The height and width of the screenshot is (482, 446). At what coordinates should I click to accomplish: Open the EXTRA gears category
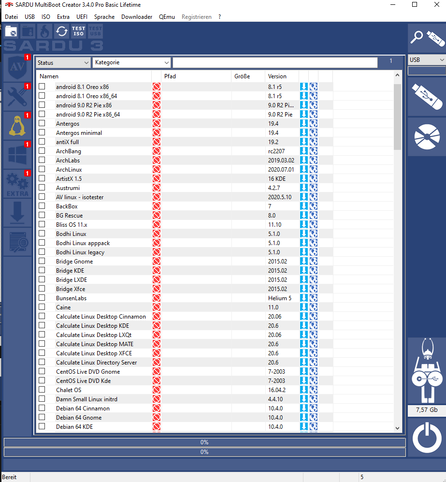pyautogui.click(x=17, y=184)
